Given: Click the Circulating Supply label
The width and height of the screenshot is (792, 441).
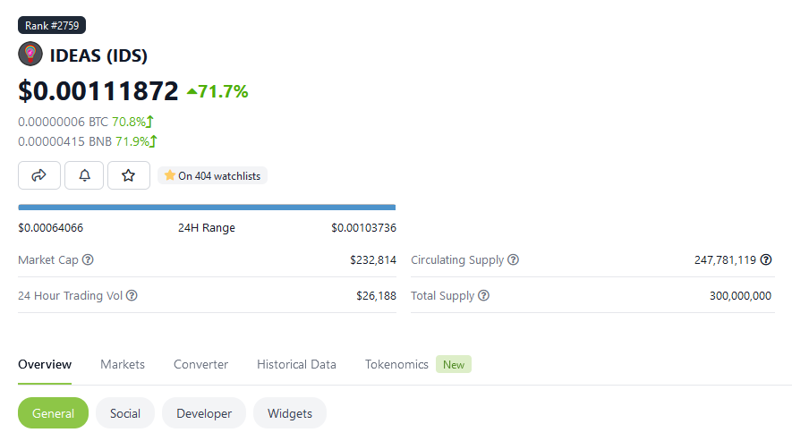Looking at the screenshot, I should [x=457, y=260].
